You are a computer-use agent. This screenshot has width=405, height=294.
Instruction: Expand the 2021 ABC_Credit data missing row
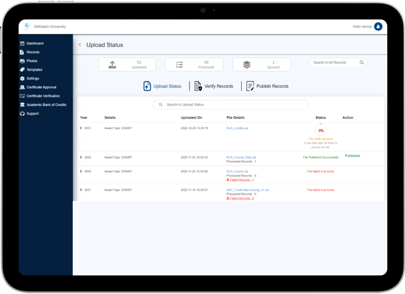point(81,190)
